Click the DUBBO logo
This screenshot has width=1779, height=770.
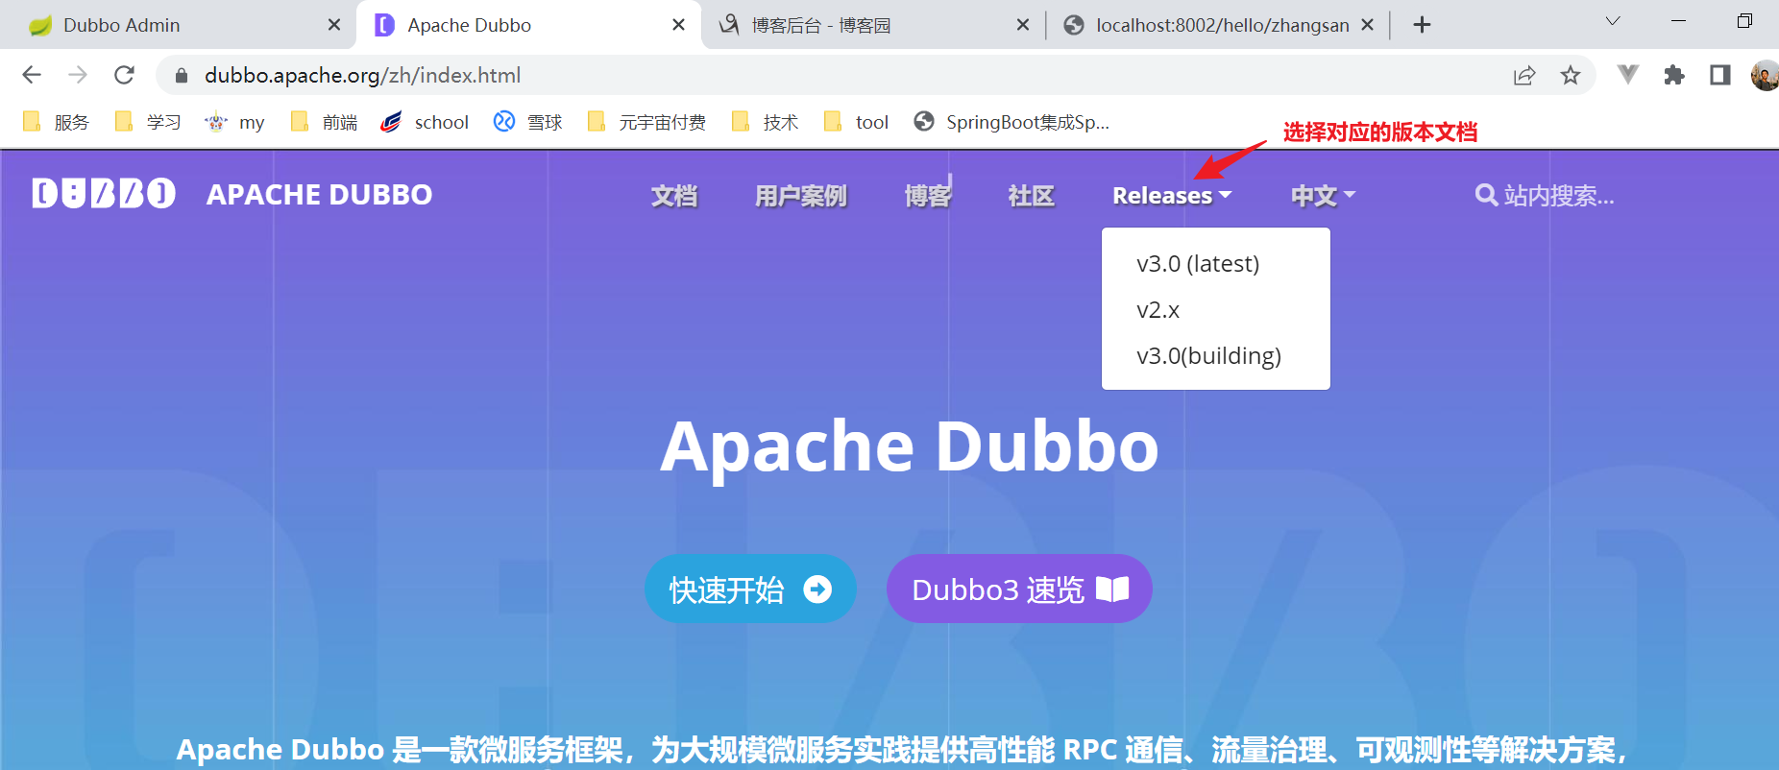[104, 193]
